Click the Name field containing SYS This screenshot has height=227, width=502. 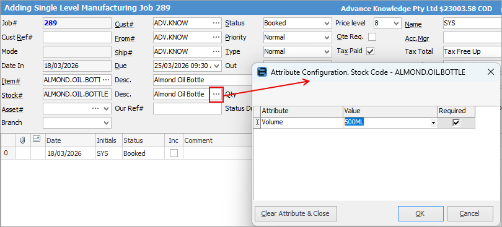point(472,23)
